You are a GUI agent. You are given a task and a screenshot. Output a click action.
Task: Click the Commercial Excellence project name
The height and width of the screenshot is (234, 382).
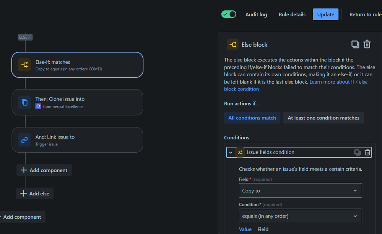(63, 107)
